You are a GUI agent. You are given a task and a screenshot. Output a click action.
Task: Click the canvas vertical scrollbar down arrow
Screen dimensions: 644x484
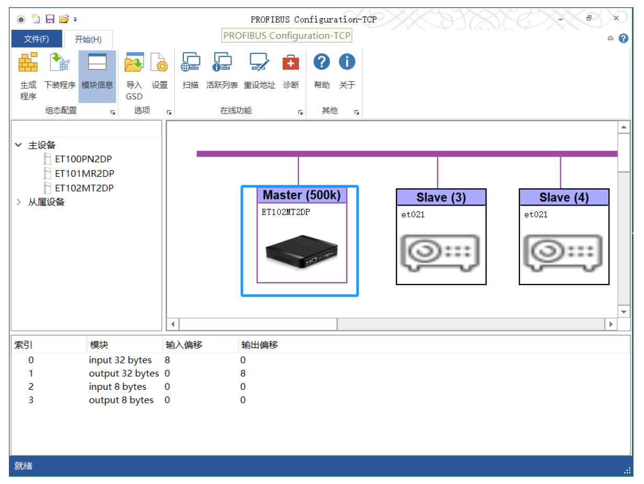pos(624,311)
